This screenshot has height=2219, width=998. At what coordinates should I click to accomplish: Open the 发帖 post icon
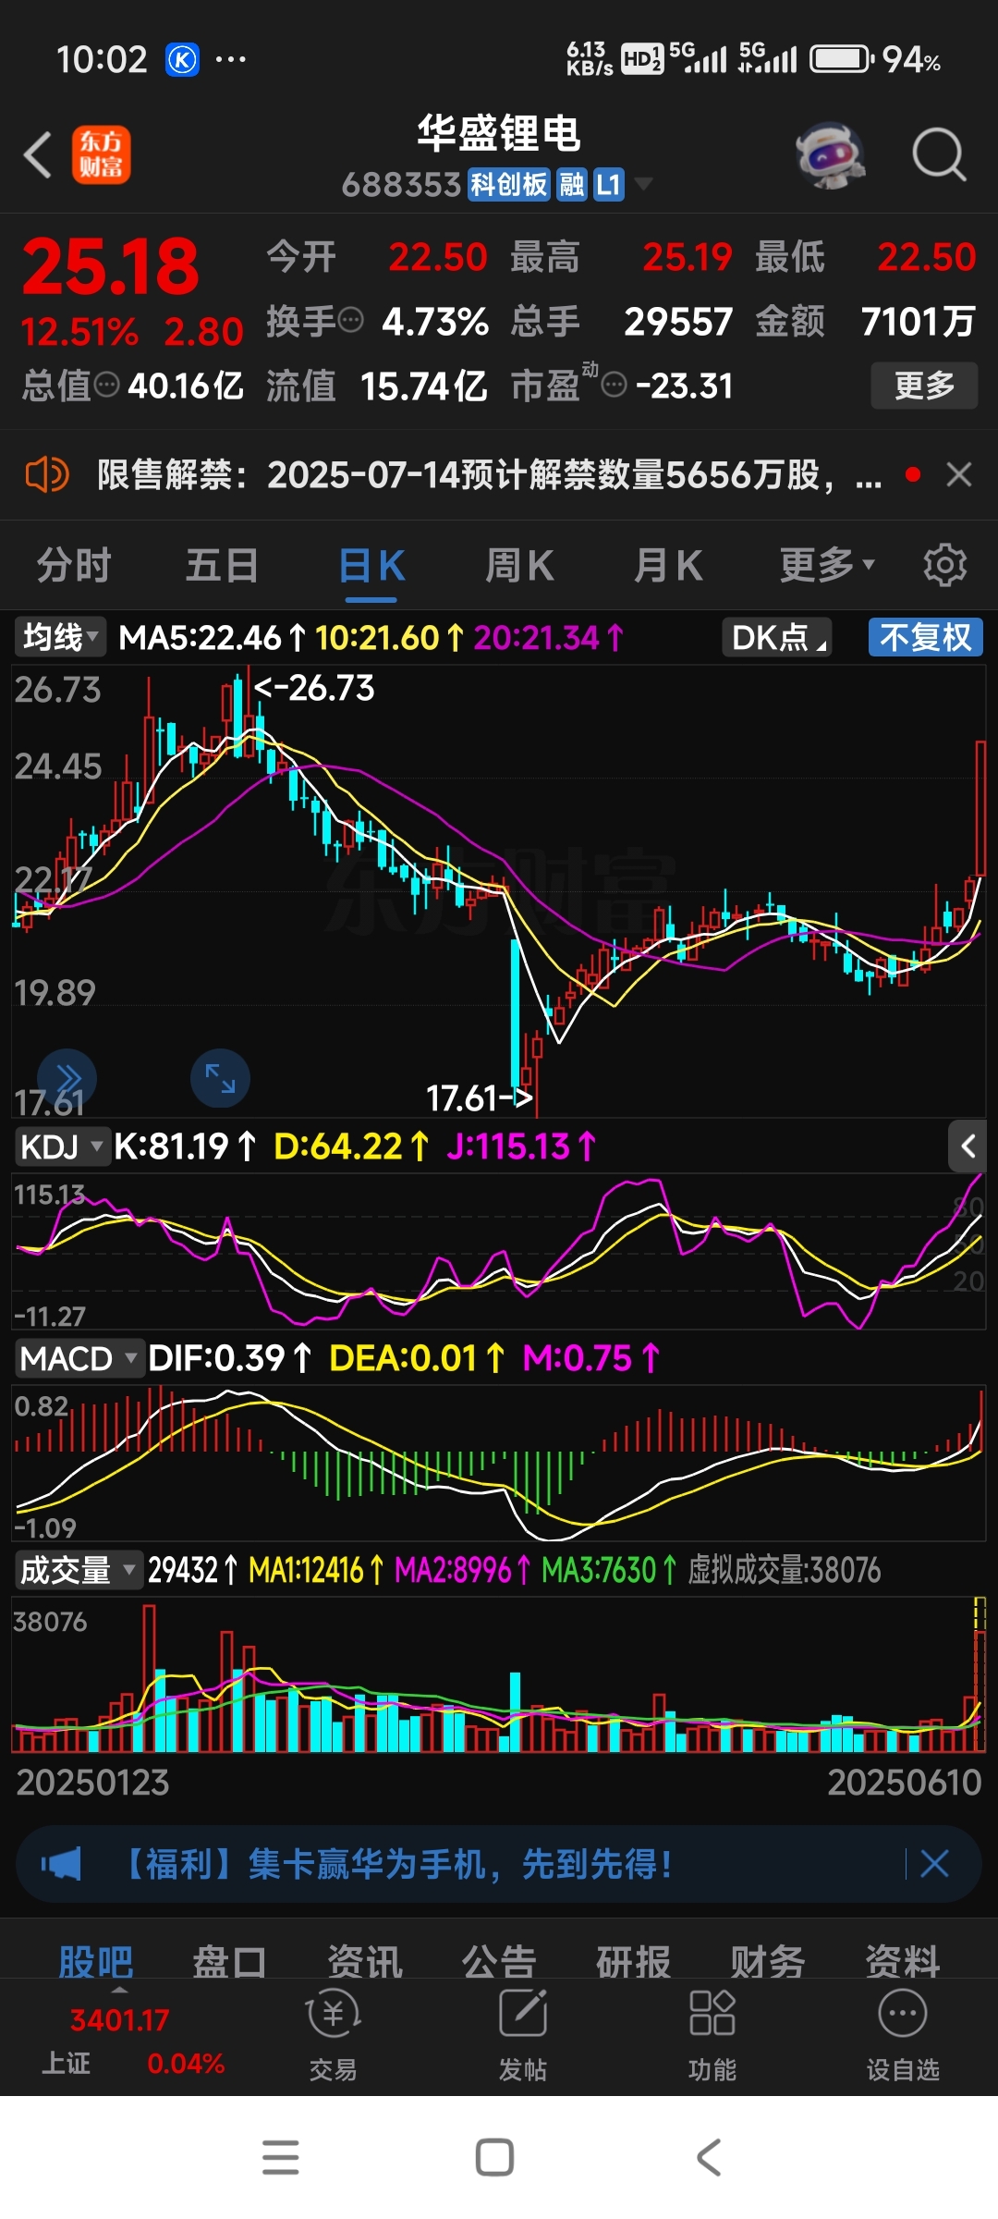coord(523,2035)
